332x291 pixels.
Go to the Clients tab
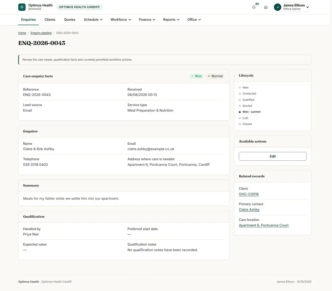click(x=50, y=20)
